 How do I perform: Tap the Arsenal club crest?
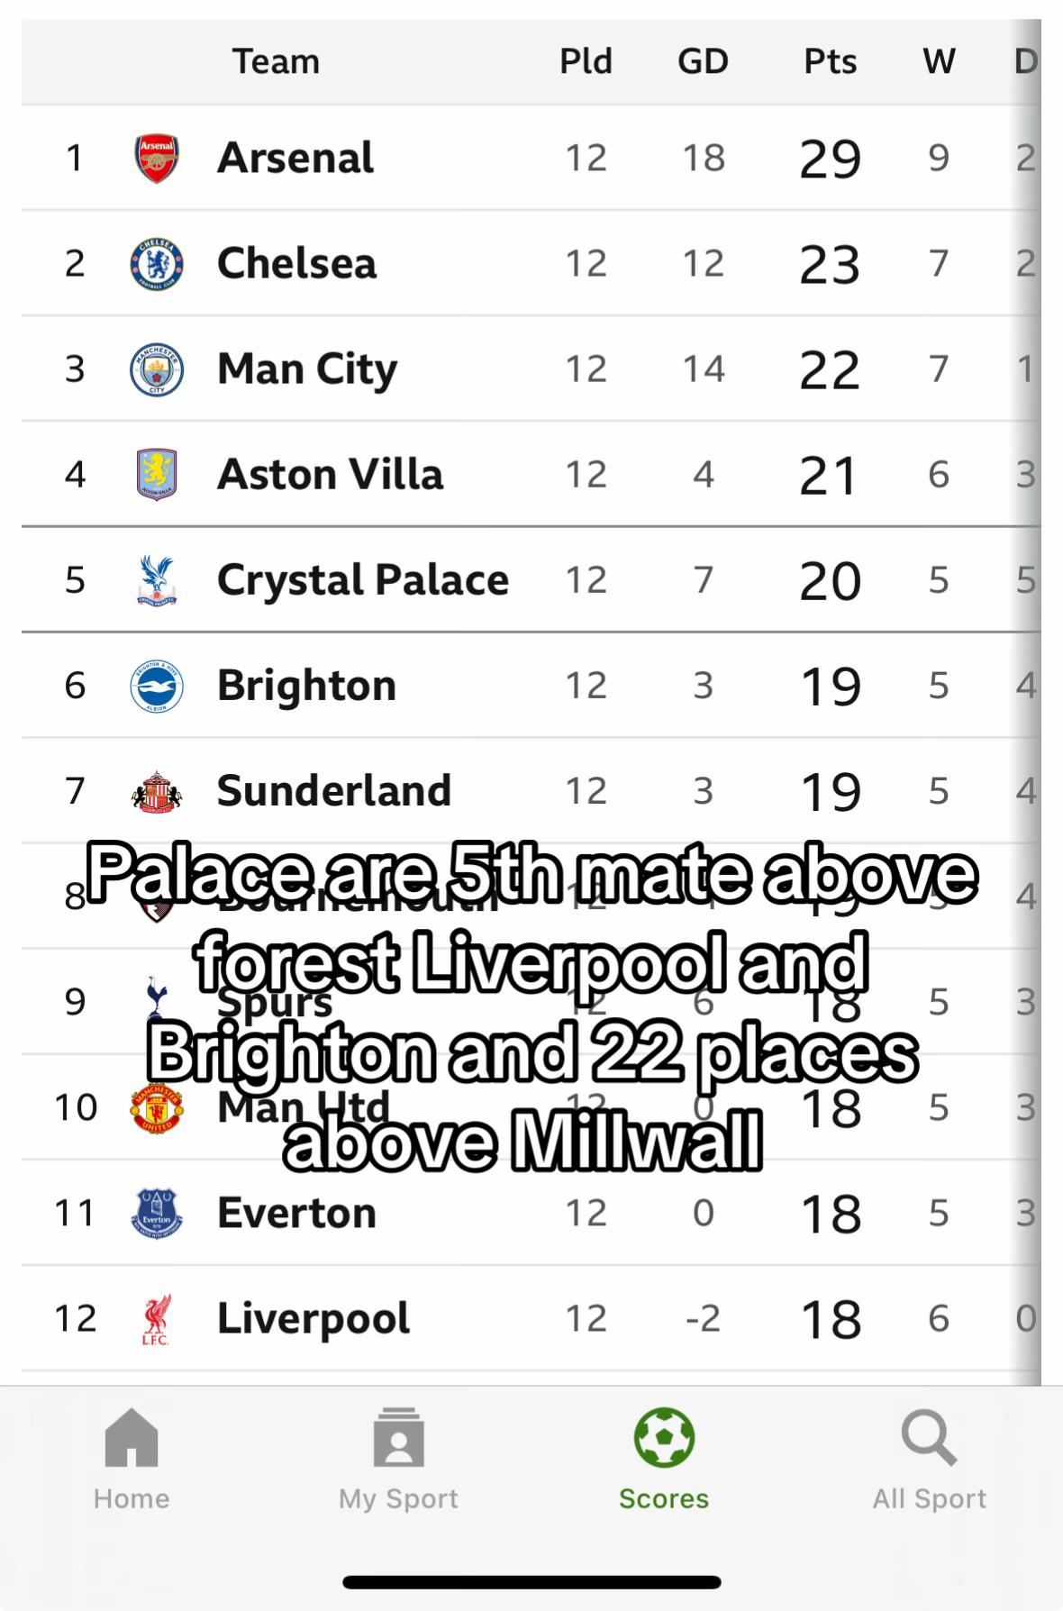point(157,159)
